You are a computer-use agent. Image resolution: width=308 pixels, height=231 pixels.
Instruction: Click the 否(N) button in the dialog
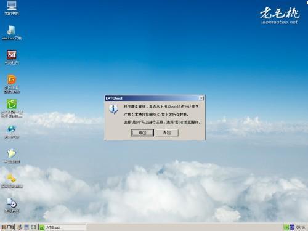coord(167,132)
